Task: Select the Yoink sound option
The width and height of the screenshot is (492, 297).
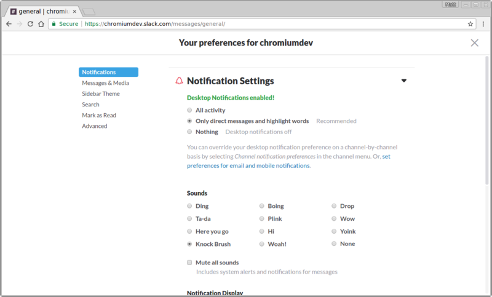Action: (334, 231)
